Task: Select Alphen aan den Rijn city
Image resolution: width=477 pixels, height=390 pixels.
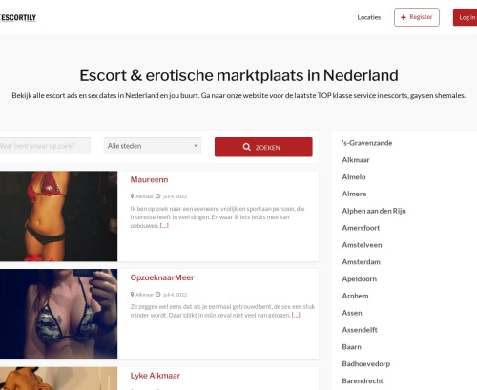Action: (x=374, y=211)
